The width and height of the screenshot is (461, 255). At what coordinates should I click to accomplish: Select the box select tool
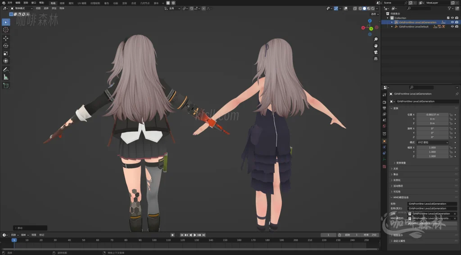point(5,22)
